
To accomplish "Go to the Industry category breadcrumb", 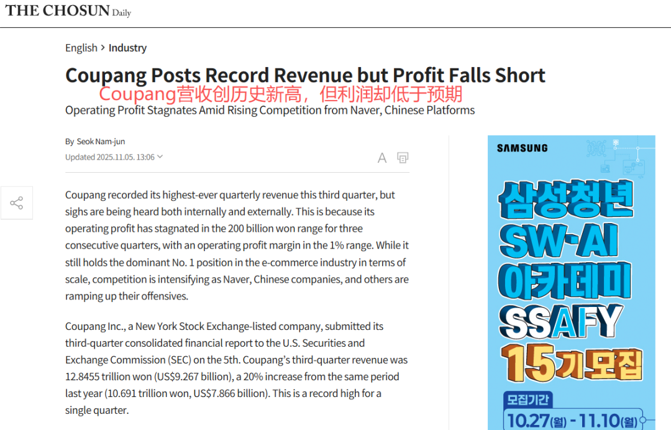I will point(127,48).
